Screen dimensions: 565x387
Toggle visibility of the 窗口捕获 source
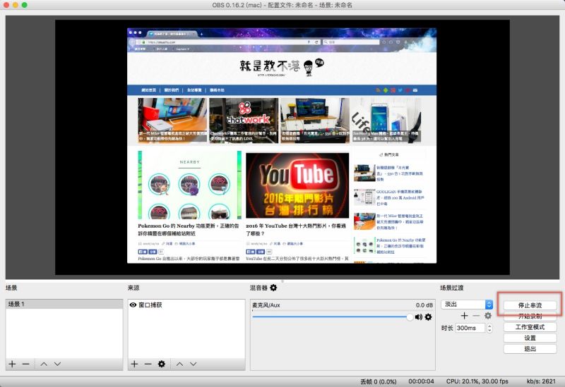point(133,305)
